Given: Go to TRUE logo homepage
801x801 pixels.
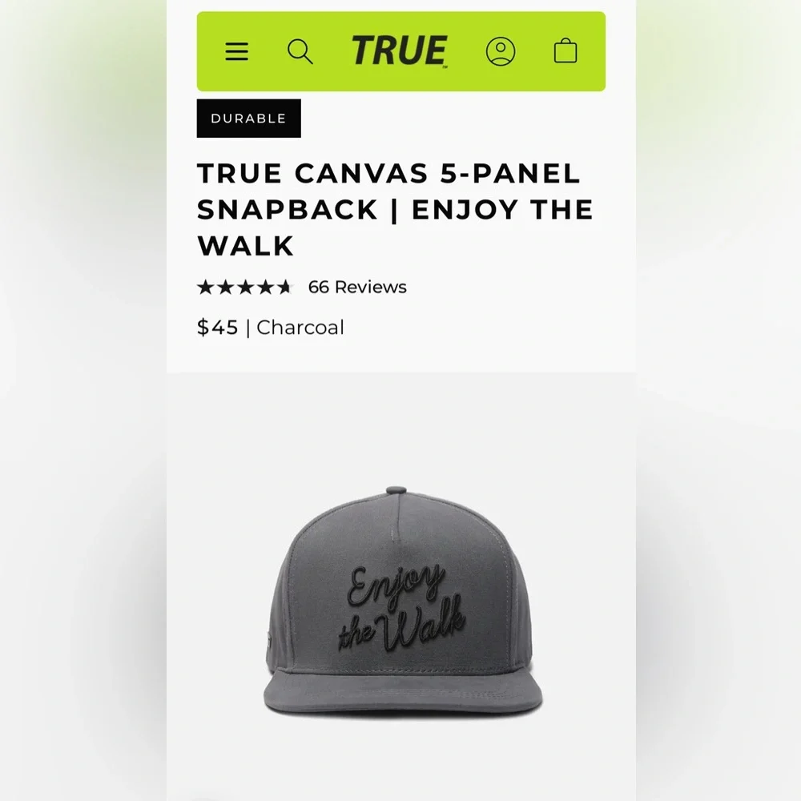Looking at the screenshot, I should pos(399,51).
